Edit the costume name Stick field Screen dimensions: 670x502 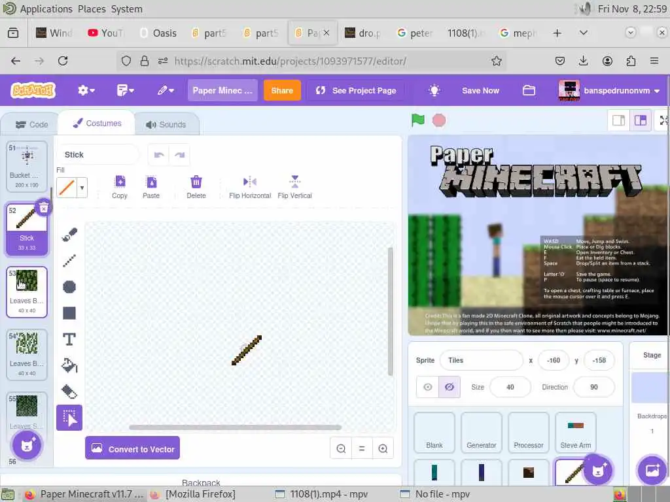click(97, 154)
